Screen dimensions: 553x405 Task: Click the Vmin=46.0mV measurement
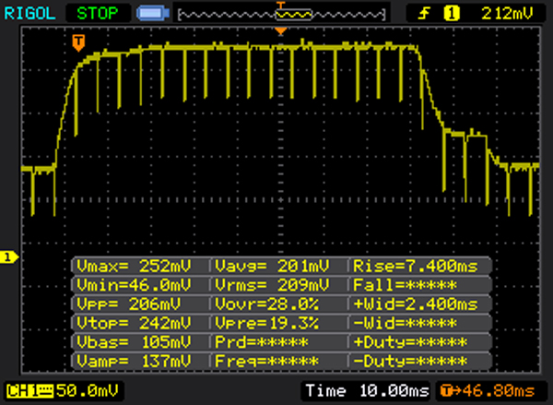point(134,285)
